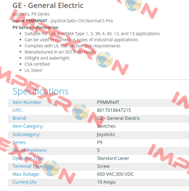Click the Max Voltage label
189x191 pixels.
(26, 174)
